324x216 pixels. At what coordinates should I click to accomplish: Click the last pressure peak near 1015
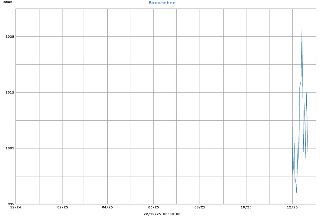coord(306,93)
